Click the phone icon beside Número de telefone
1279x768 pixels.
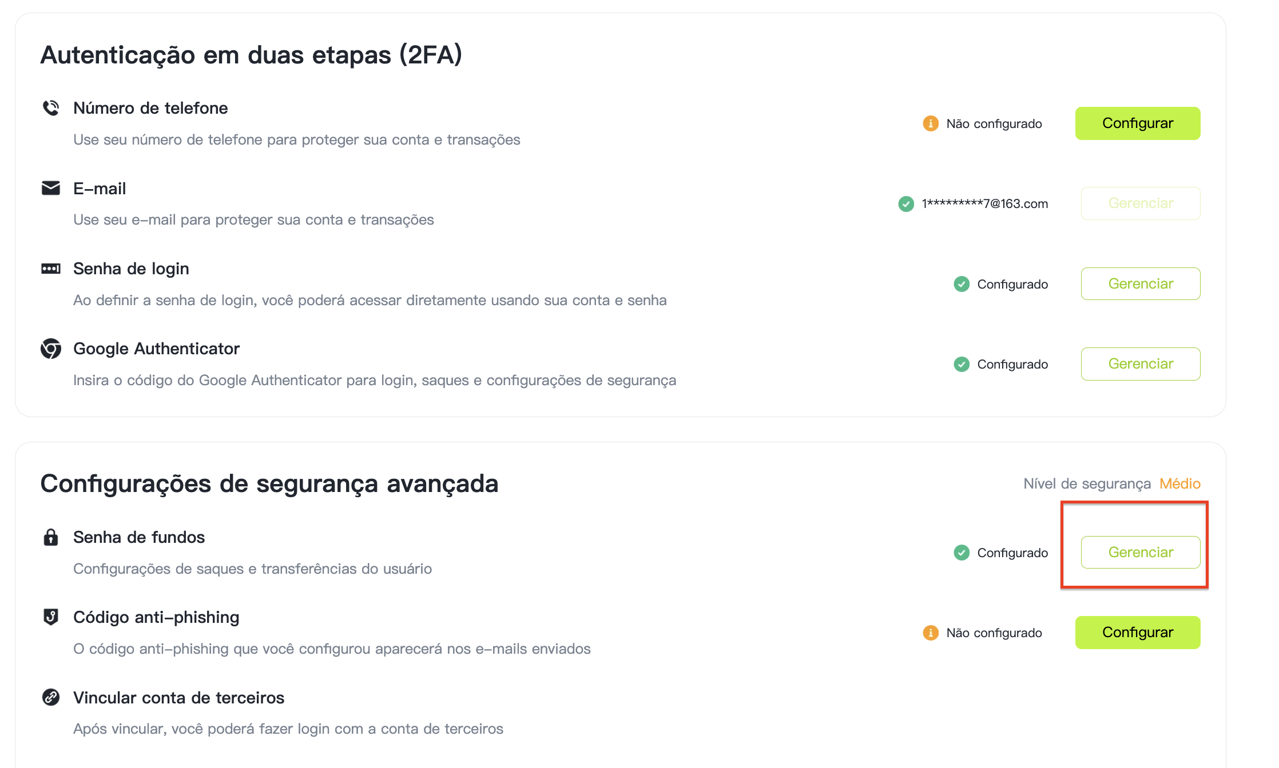(51, 107)
